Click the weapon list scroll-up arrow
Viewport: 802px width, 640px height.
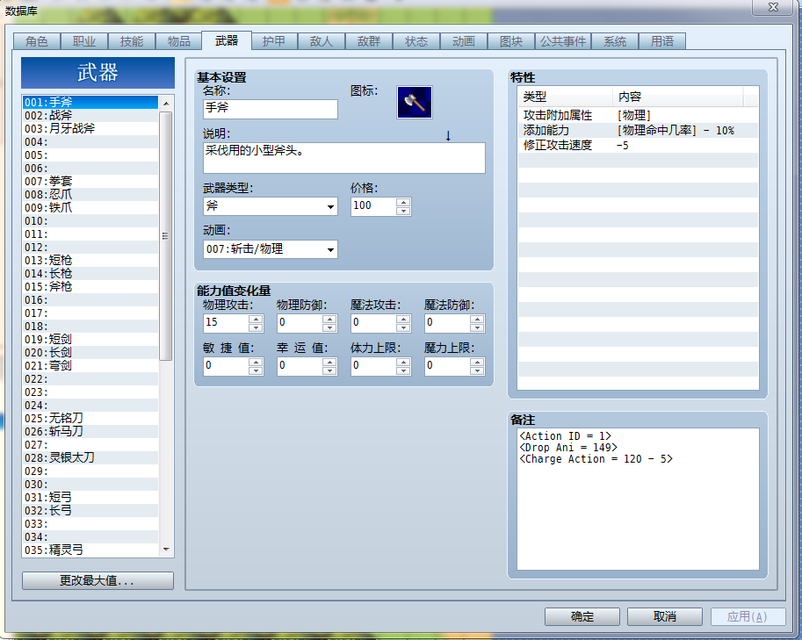(166, 104)
